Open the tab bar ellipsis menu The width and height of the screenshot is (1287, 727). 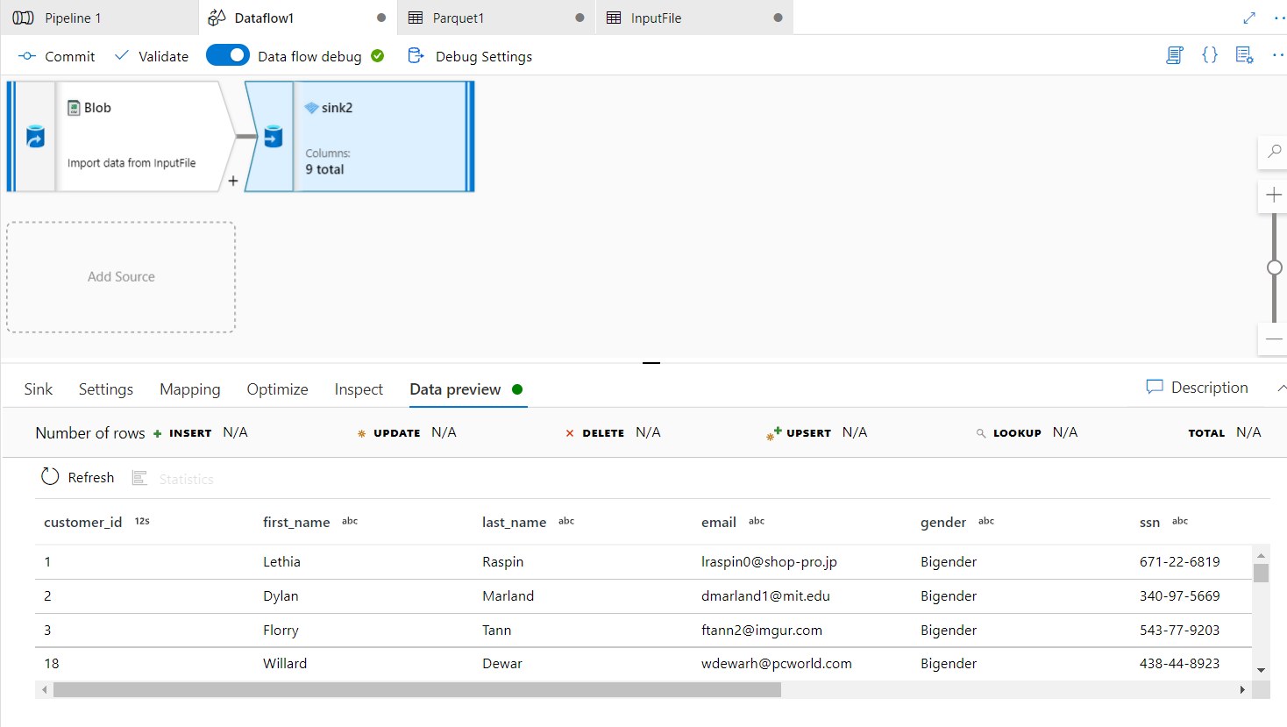(x=1279, y=18)
